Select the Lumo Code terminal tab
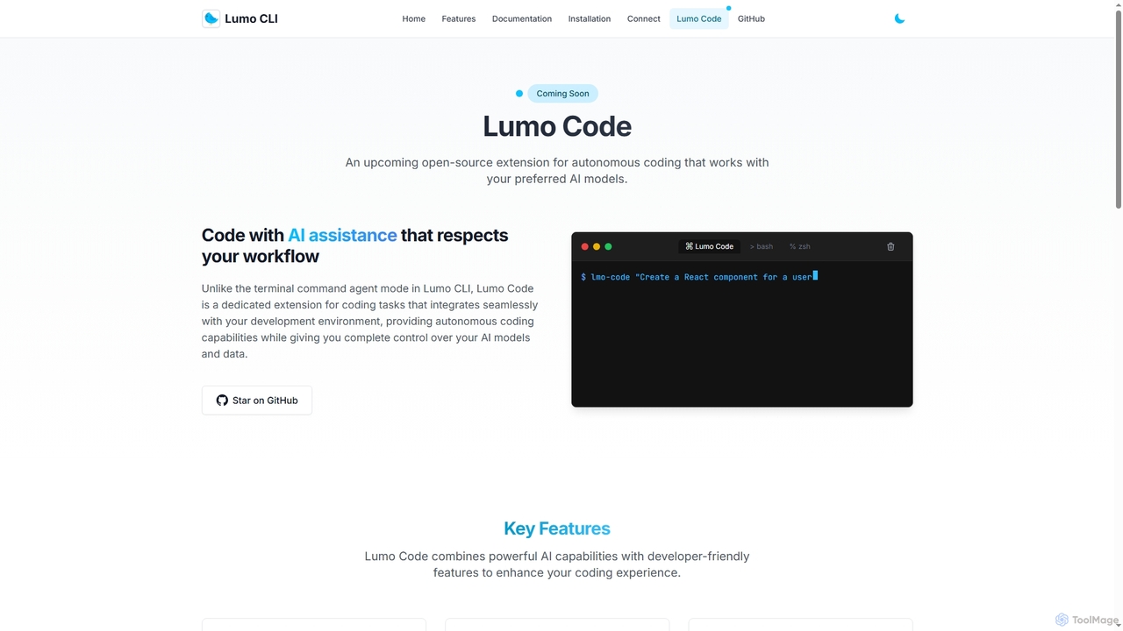1123x631 pixels. click(x=709, y=246)
